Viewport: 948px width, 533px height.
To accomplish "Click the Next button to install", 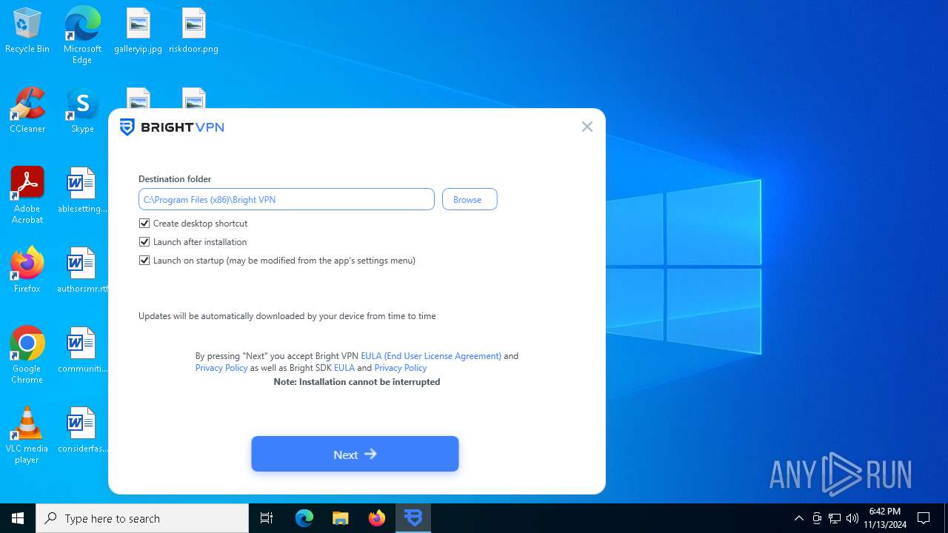I will click(355, 454).
